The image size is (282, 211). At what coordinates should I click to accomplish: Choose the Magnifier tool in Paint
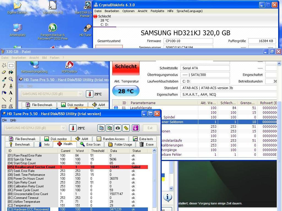[11, 79]
